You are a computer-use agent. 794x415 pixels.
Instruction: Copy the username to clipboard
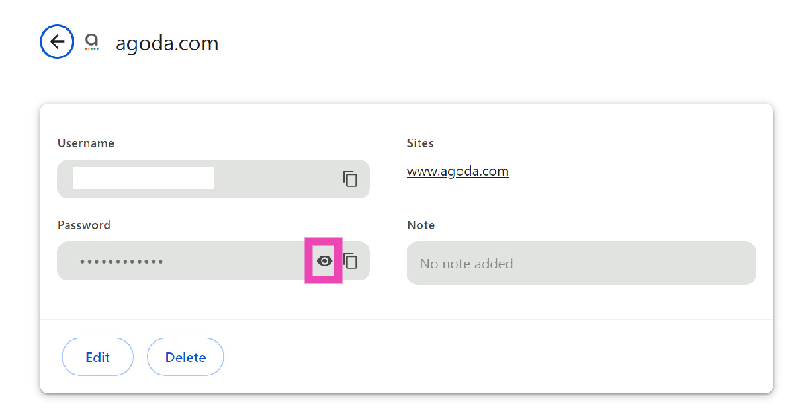pos(350,178)
